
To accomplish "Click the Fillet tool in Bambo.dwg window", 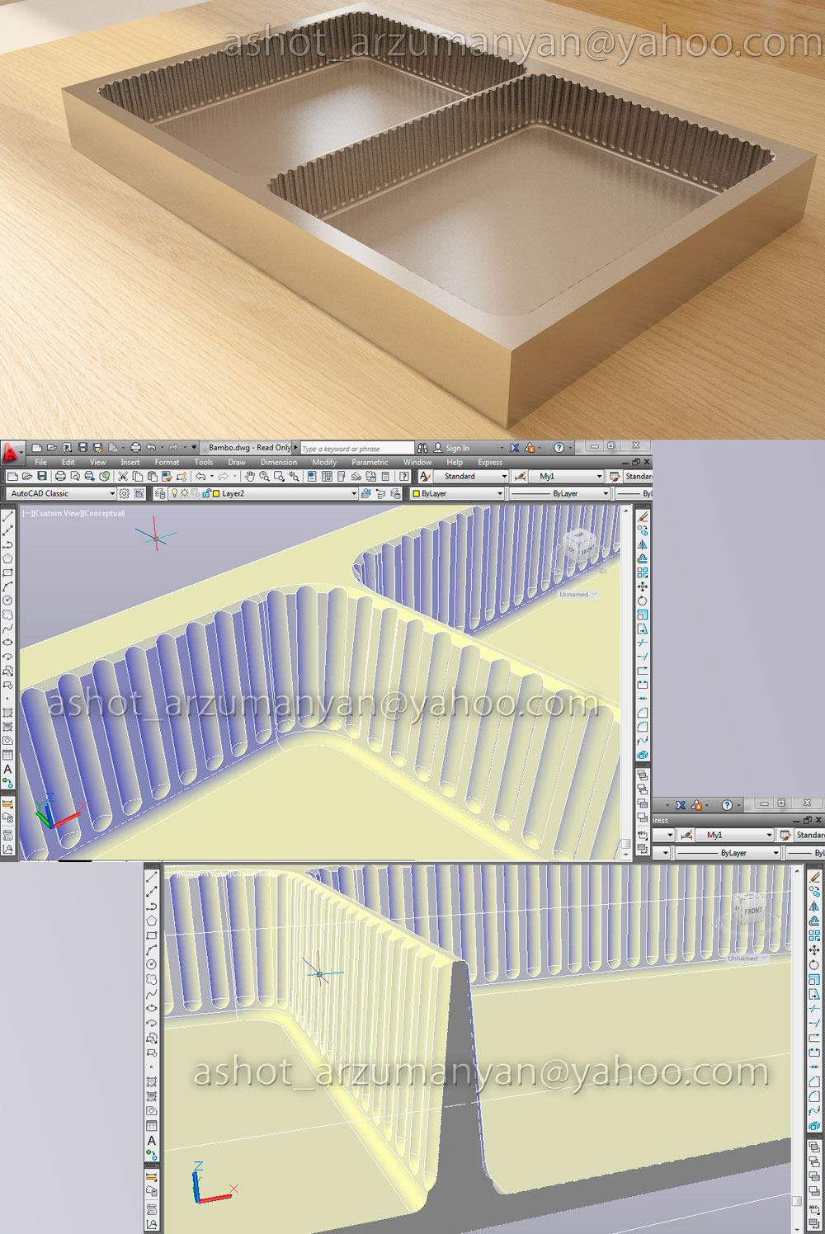I will (x=643, y=727).
